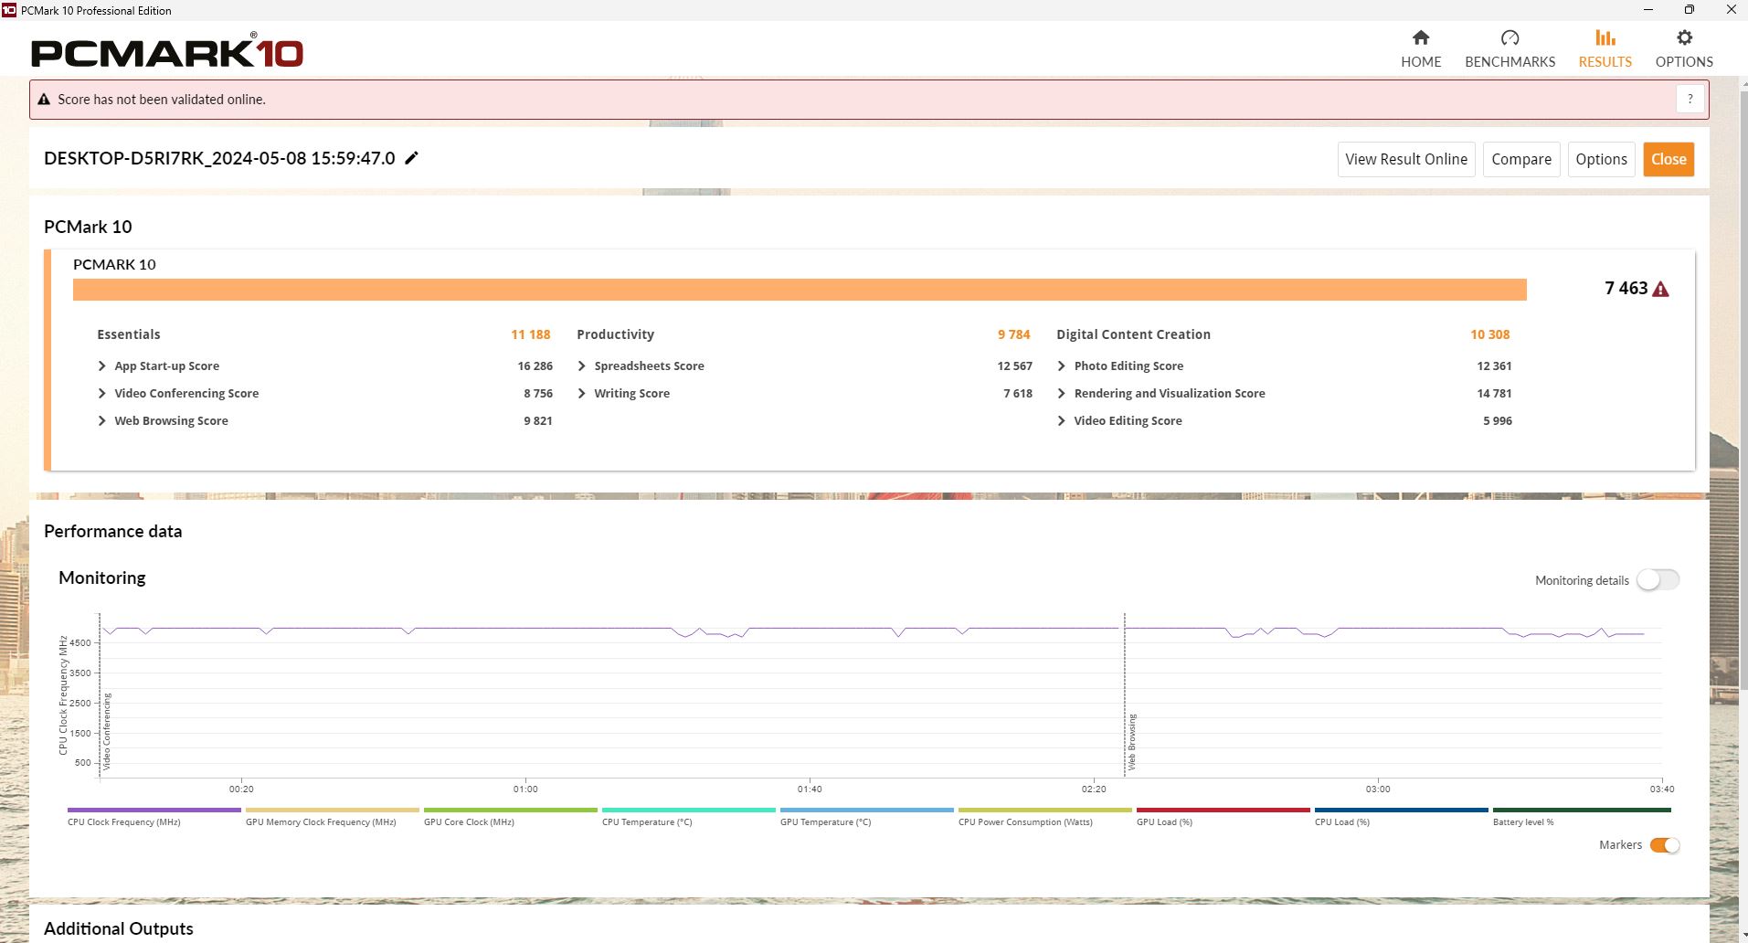Image resolution: width=1748 pixels, height=943 pixels.
Task: Click the result name DESKTOP-D5RI7RK text
Action: coord(219,158)
